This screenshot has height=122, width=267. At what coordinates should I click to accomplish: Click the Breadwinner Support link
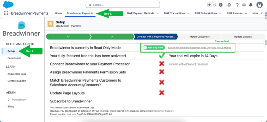point(162,111)
